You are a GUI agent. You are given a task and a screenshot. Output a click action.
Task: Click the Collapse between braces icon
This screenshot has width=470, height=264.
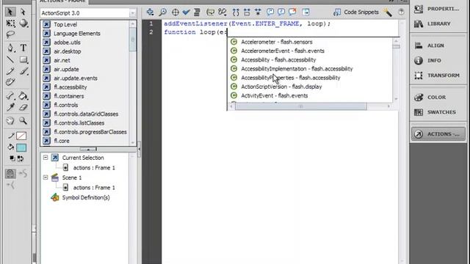[x=236, y=12]
